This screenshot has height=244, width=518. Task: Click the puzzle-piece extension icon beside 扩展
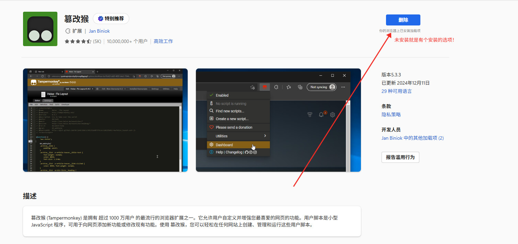point(68,31)
